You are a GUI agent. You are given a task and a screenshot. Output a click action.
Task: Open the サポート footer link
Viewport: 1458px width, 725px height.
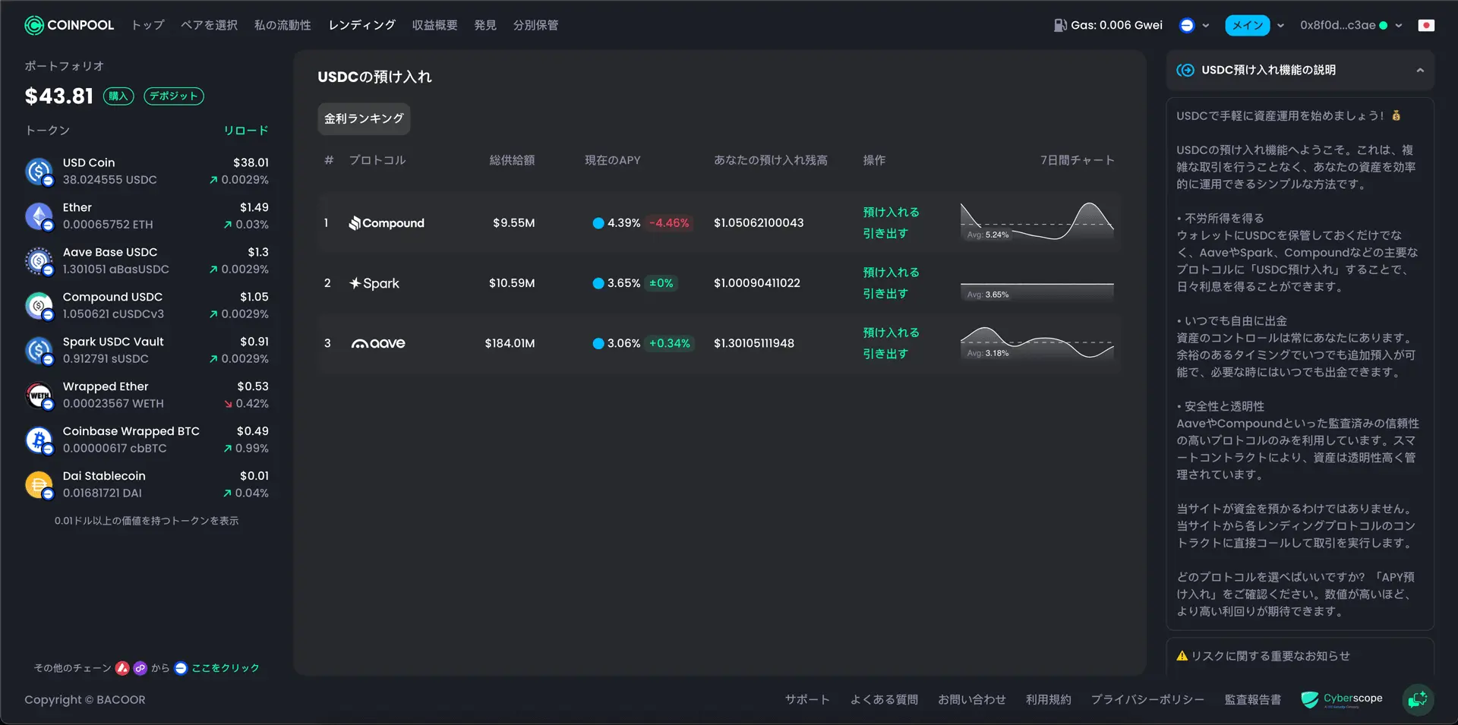pyautogui.click(x=807, y=699)
